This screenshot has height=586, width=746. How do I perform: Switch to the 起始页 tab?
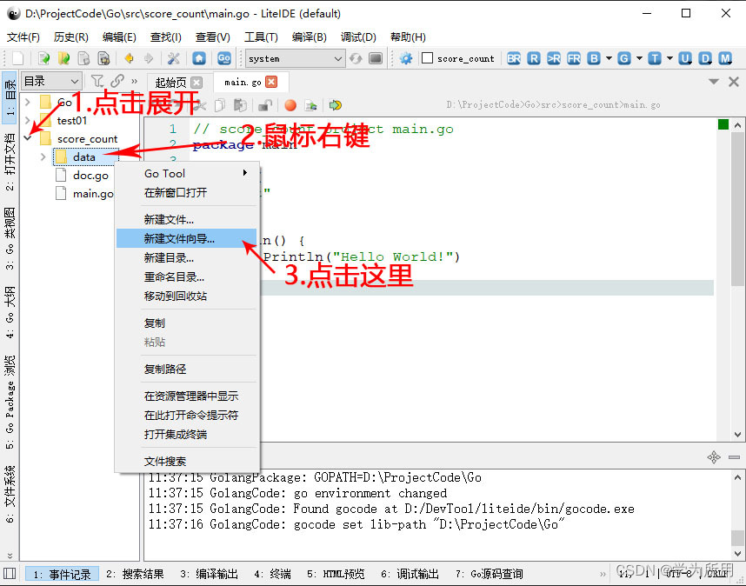point(170,83)
